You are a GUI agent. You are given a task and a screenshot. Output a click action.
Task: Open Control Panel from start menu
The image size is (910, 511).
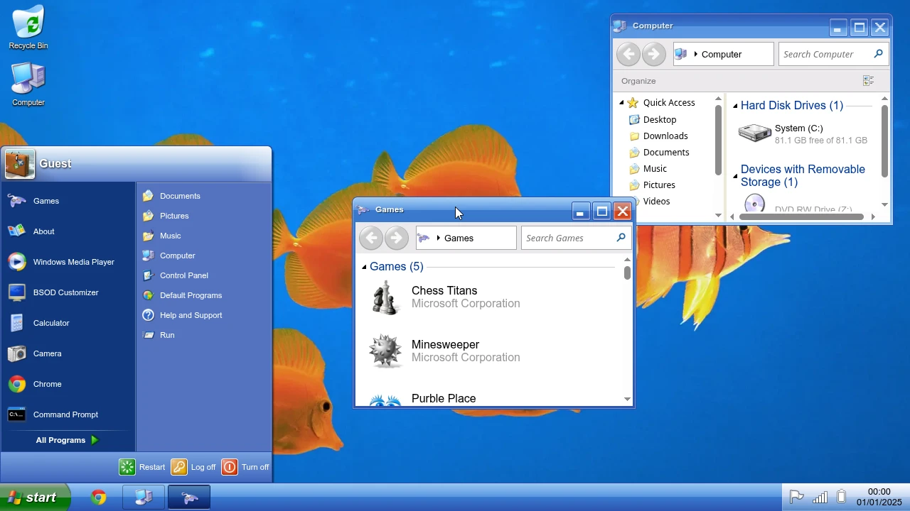pyautogui.click(x=203, y=275)
